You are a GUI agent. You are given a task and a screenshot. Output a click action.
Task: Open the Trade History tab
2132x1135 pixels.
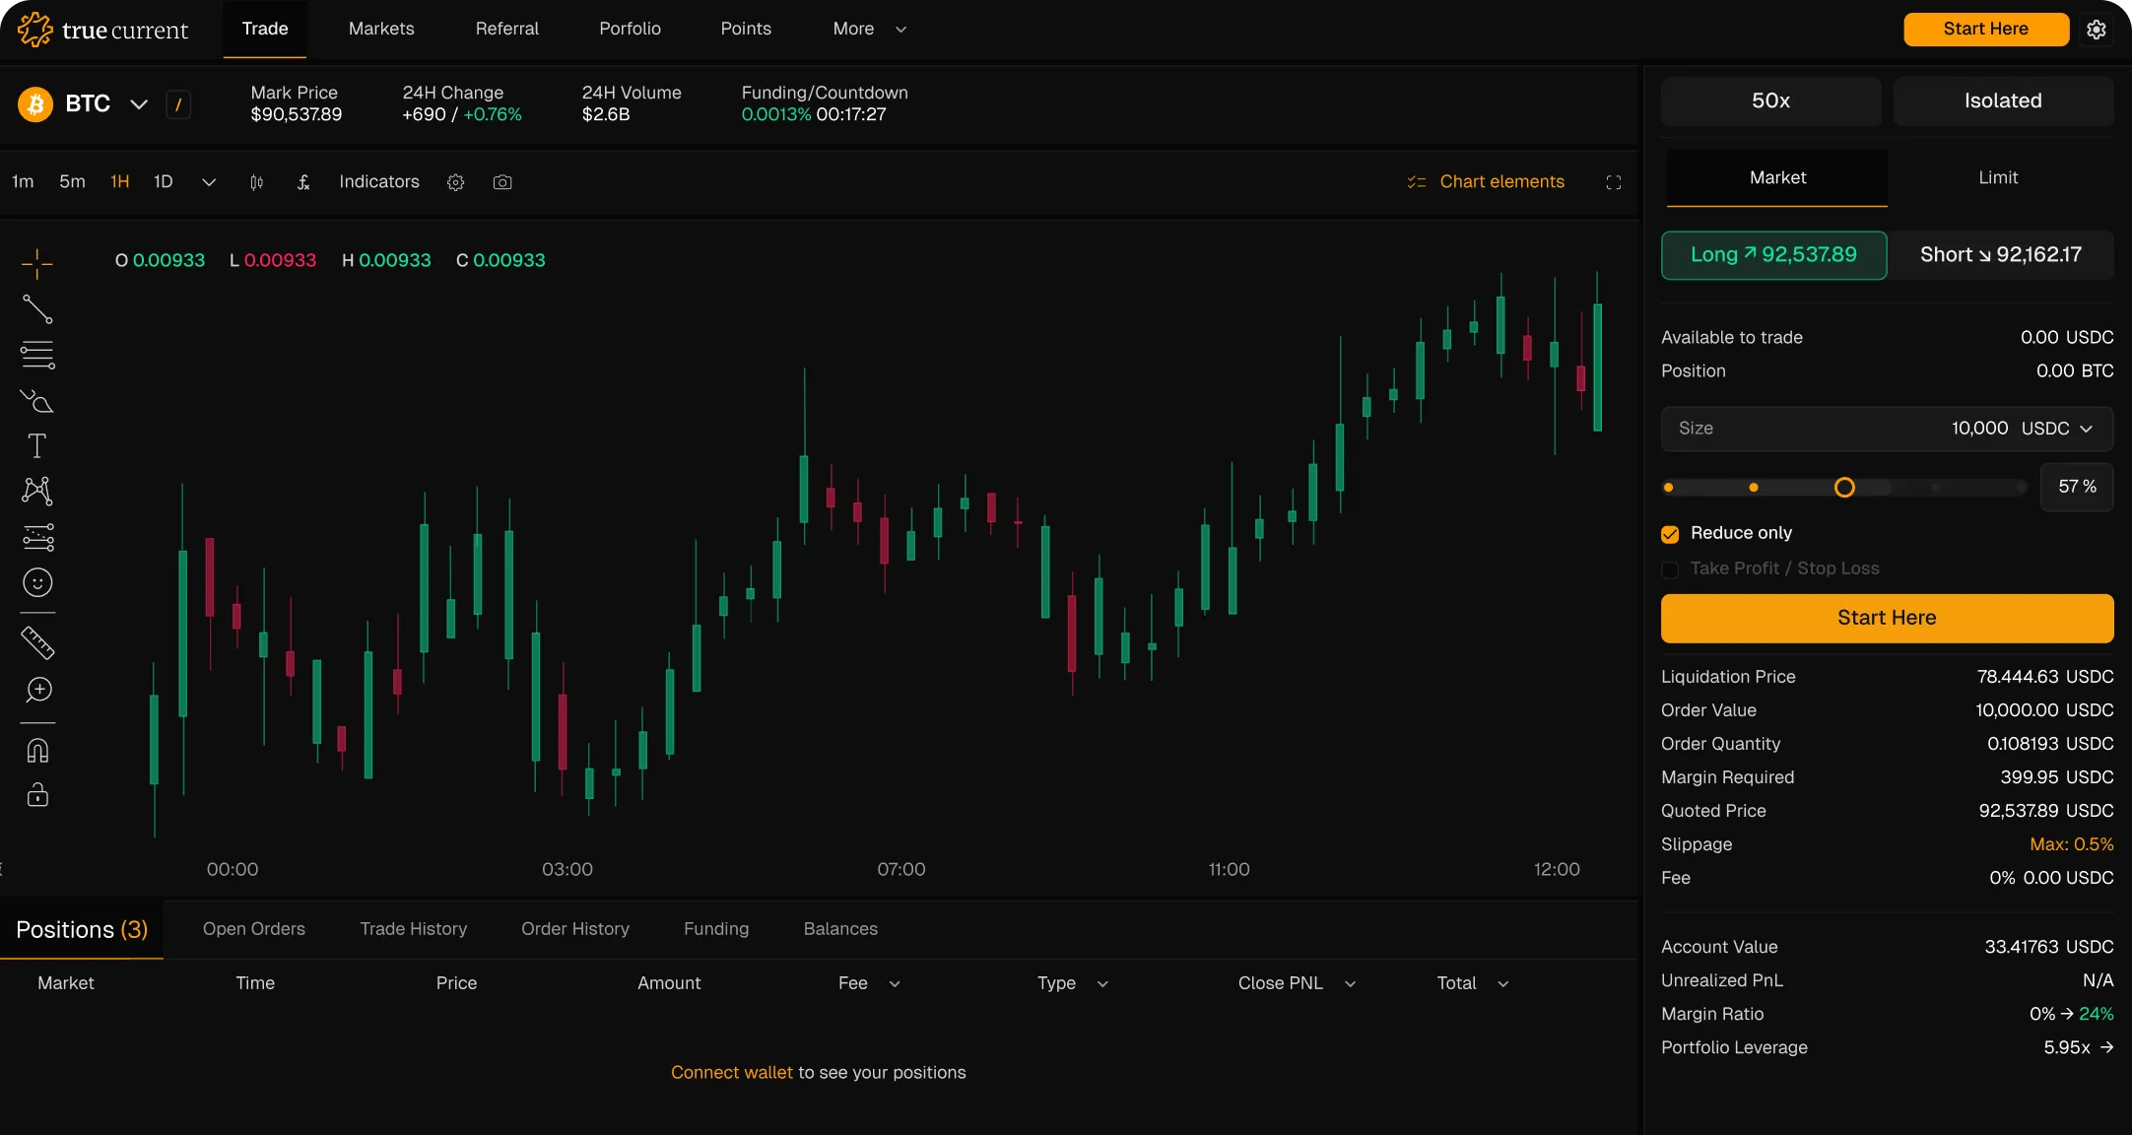pos(414,929)
